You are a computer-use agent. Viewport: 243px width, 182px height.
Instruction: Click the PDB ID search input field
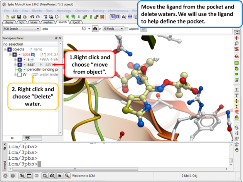(x=60, y=29)
